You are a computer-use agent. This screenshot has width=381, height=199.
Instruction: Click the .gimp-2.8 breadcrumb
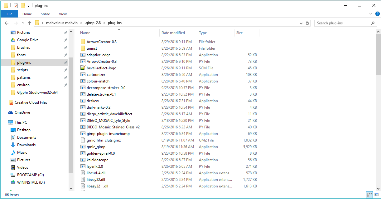pyautogui.click(x=93, y=23)
